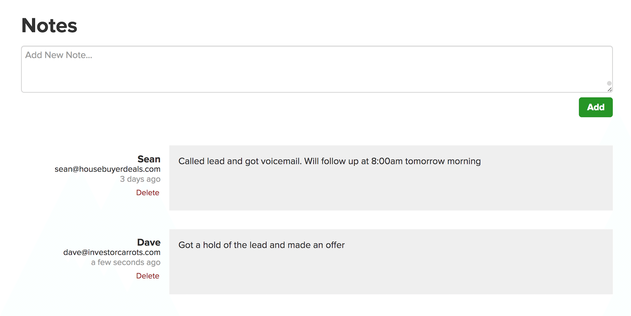Click the sean@housebuyerdeals.com email address
This screenshot has width=631, height=316.
(x=107, y=169)
